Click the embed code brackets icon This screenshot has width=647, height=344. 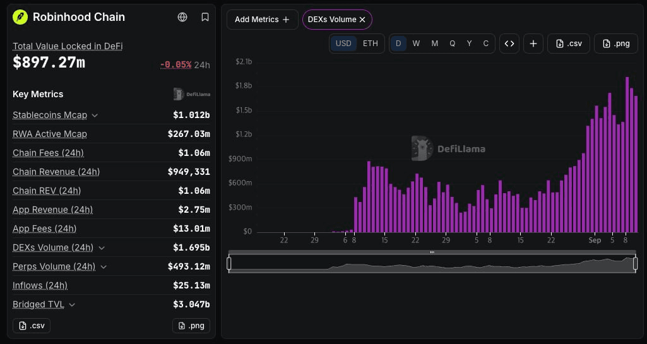pyautogui.click(x=509, y=44)
